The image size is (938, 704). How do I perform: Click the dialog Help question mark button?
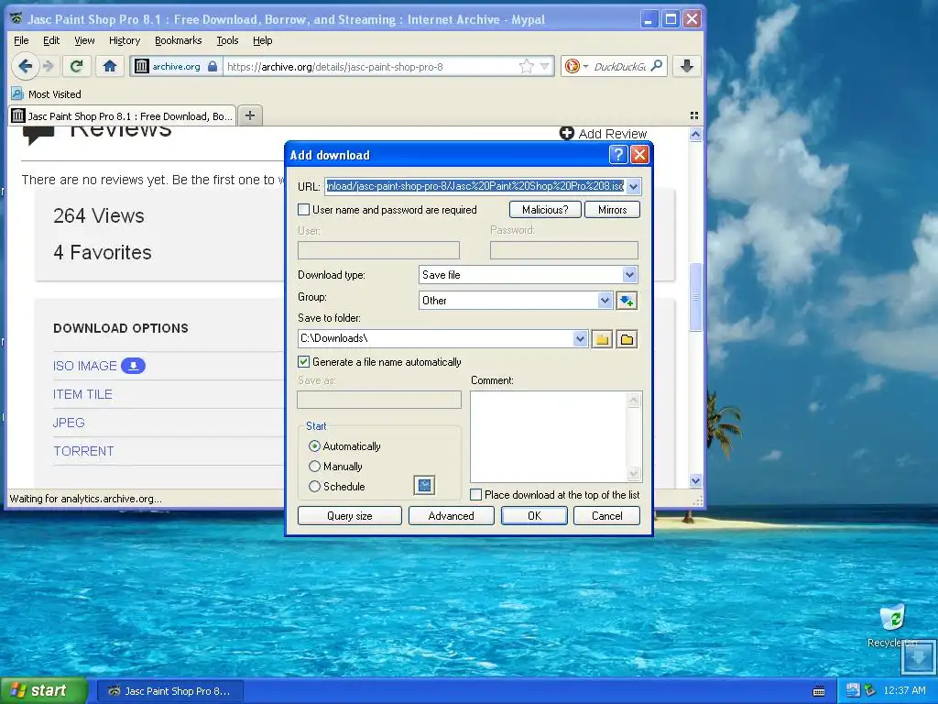[x=618, y=155]
